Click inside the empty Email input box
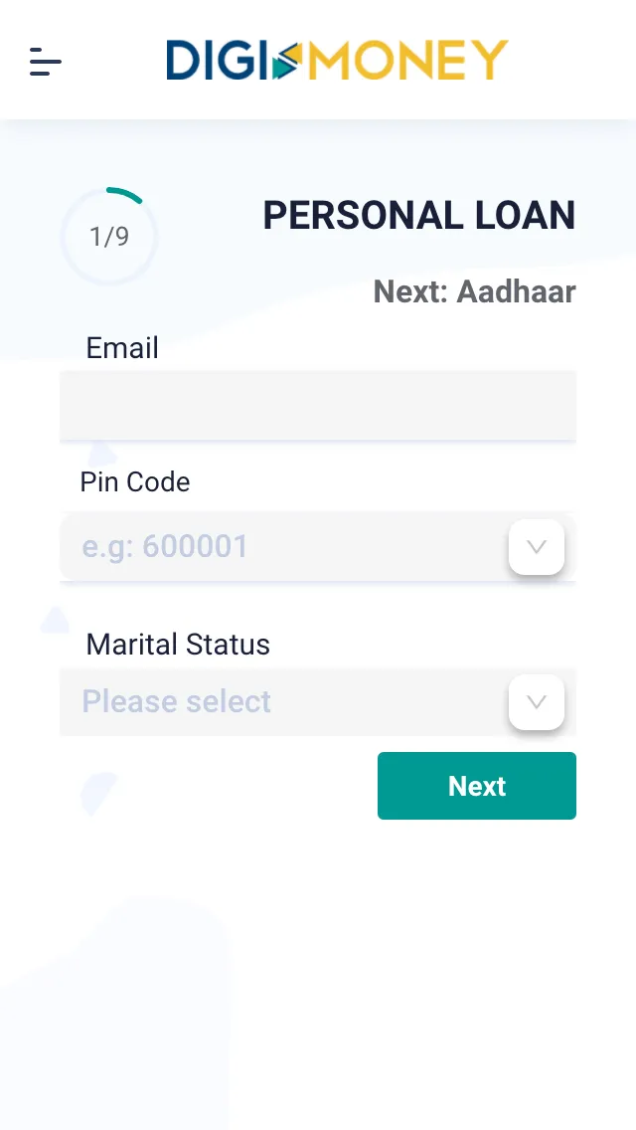 pyautogui.click(x=318, y=405)
